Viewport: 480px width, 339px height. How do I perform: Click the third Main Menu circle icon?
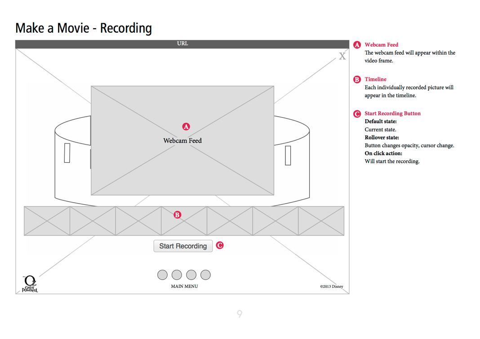[191, 275]
